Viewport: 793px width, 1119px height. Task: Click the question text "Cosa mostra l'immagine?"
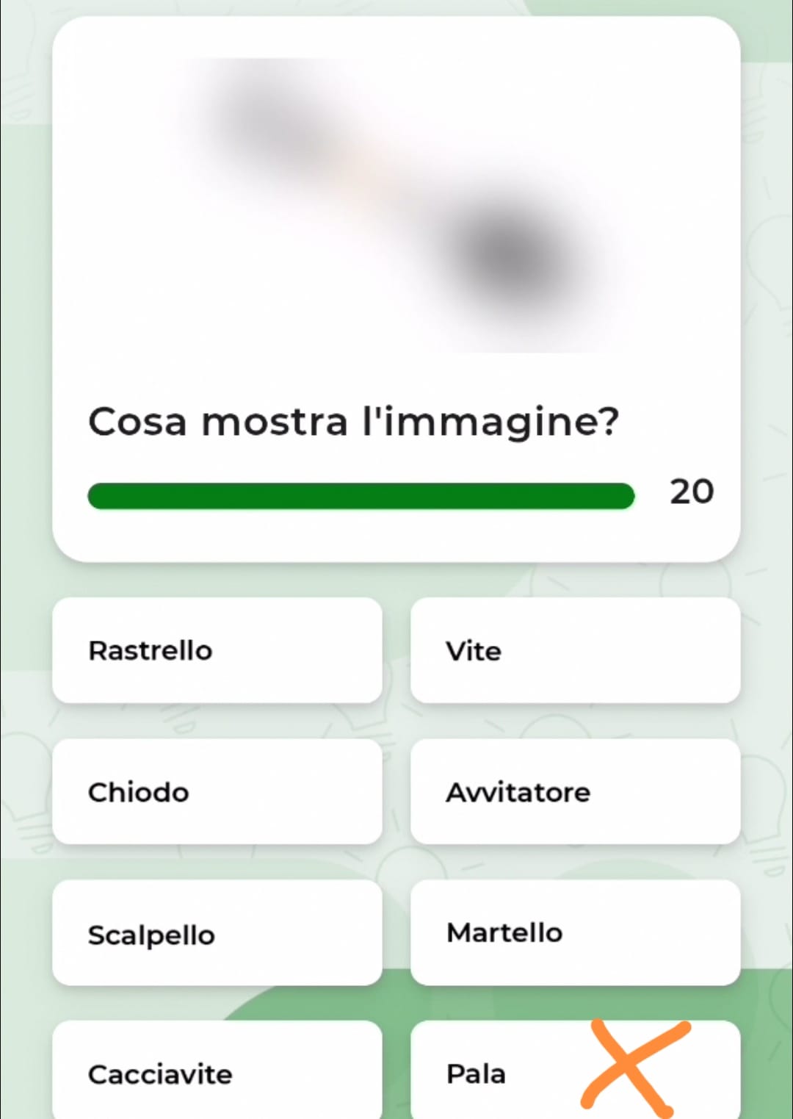354,422
